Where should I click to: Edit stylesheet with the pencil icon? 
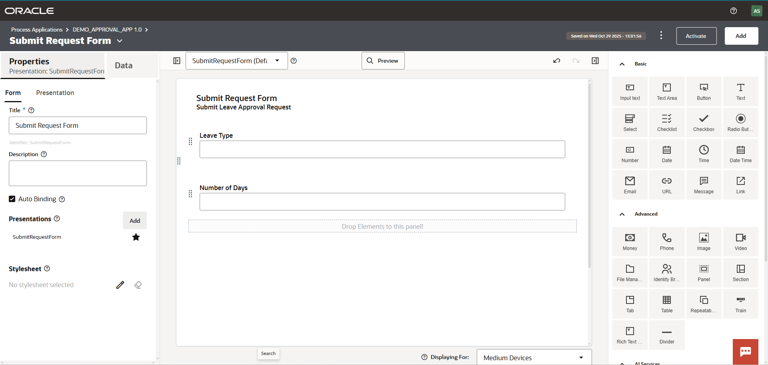(120, 285)
